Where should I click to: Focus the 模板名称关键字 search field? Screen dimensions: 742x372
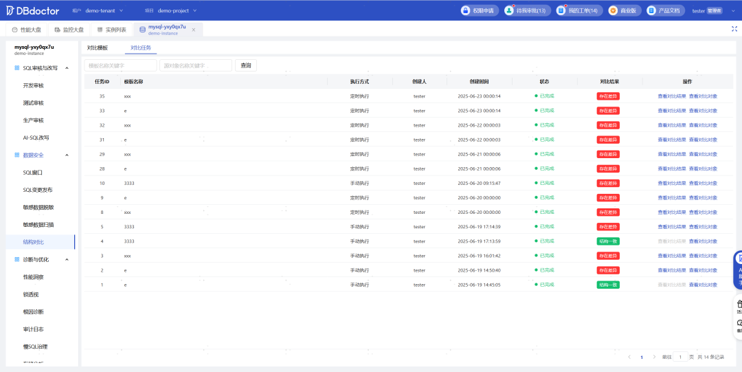pos(120,65)
